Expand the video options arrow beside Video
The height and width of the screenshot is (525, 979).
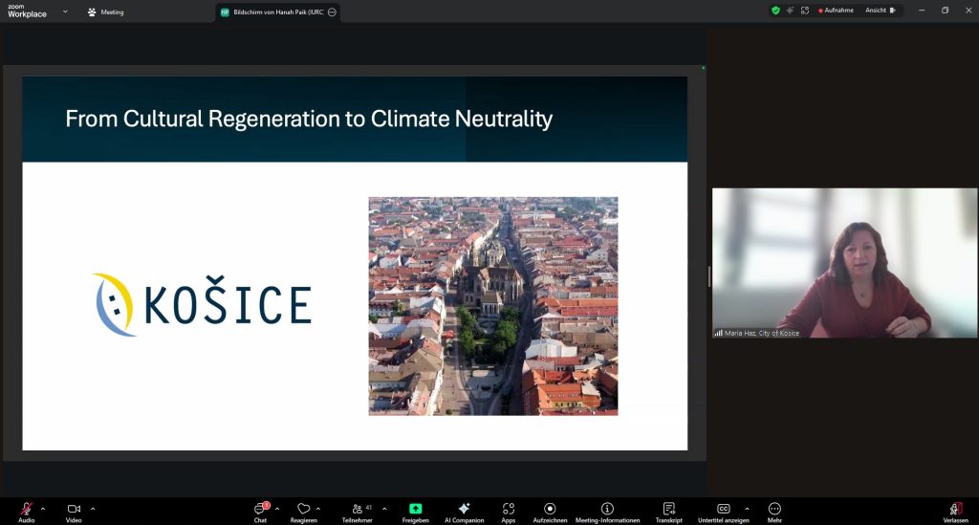(93, 509)
